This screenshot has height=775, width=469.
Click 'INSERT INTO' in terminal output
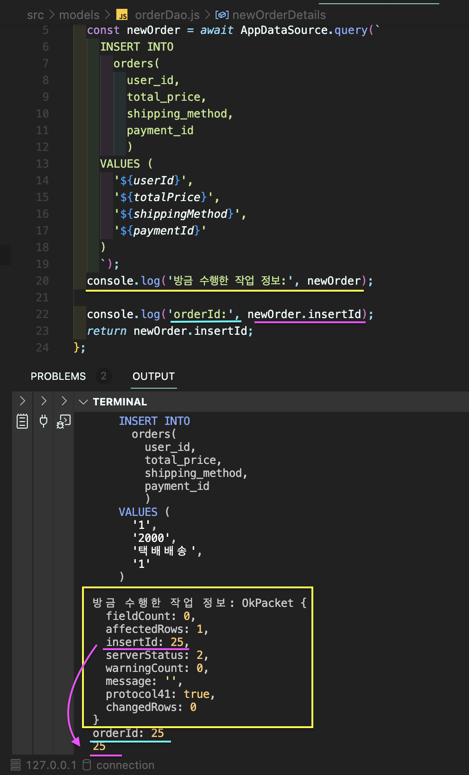(x=154, y=421)
